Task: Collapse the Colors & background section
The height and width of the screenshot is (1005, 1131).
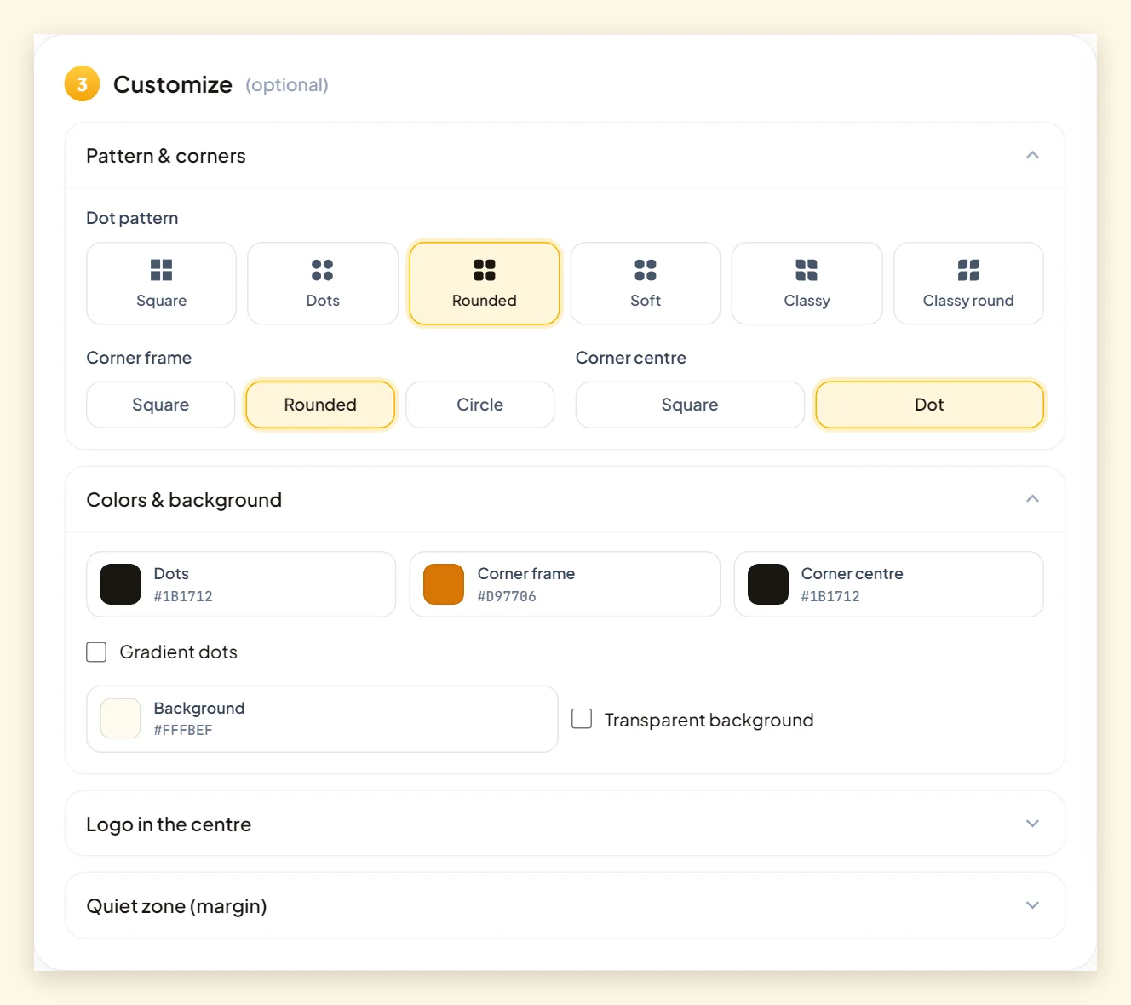Action: (1032, 499)
